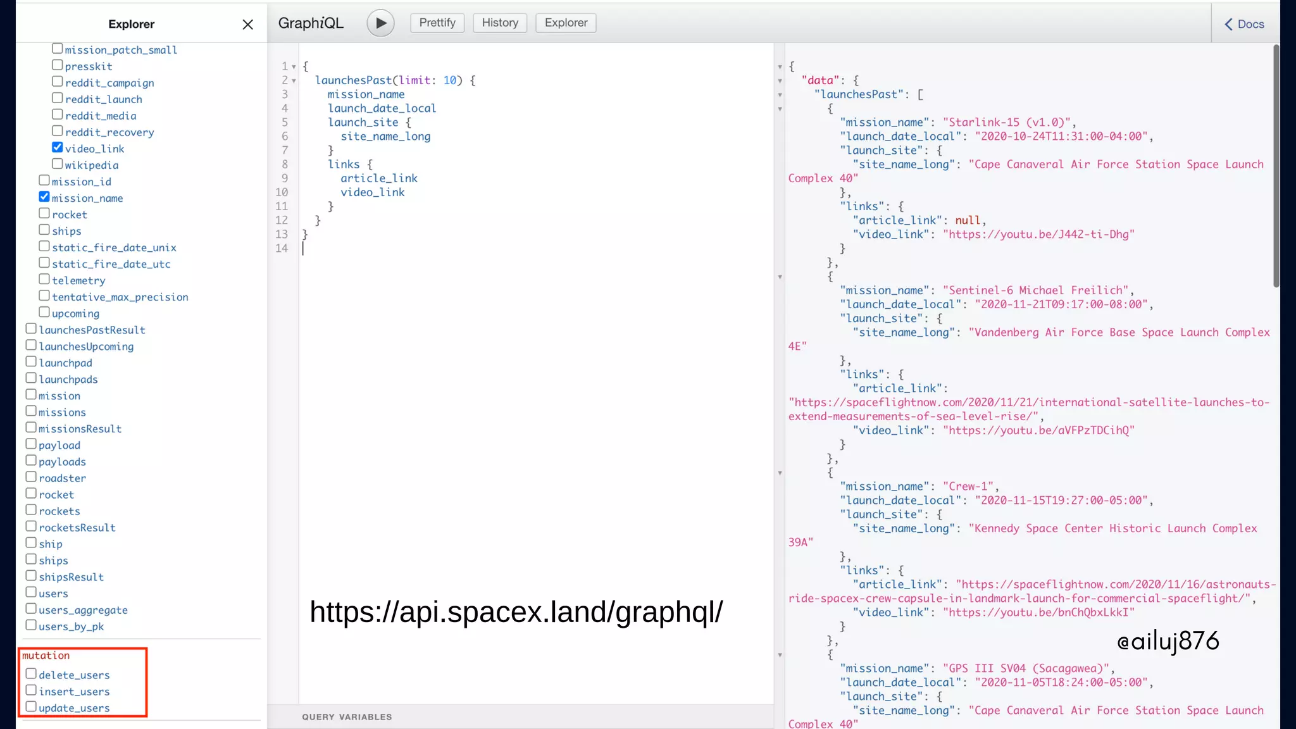Select the root-level rocket field
This screenshot has height=729, width=1296.
31,493
